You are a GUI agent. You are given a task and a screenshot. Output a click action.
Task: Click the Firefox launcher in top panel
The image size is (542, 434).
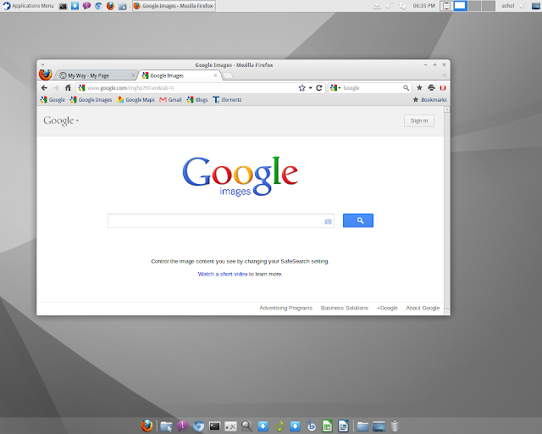(110, 6)
